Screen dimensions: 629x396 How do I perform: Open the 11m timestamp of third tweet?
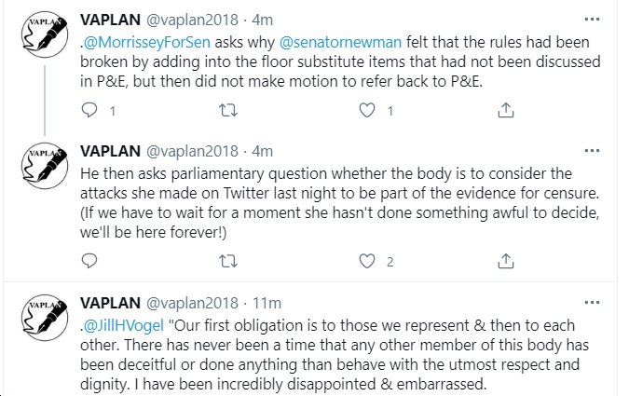click(267, 303)
